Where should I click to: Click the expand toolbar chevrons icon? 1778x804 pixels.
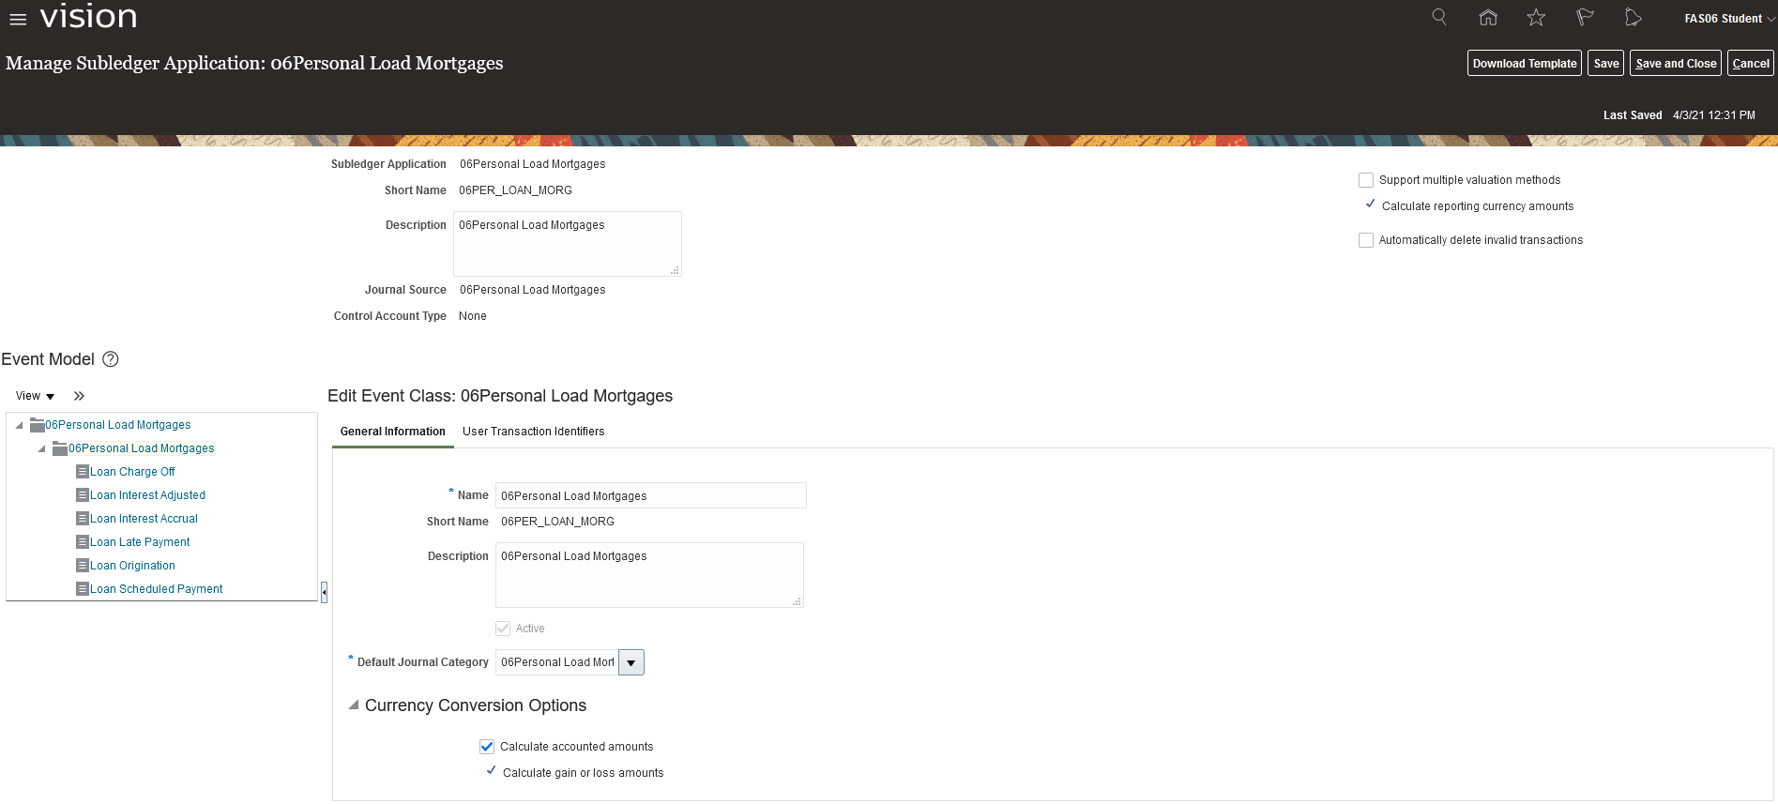(79, 396)
